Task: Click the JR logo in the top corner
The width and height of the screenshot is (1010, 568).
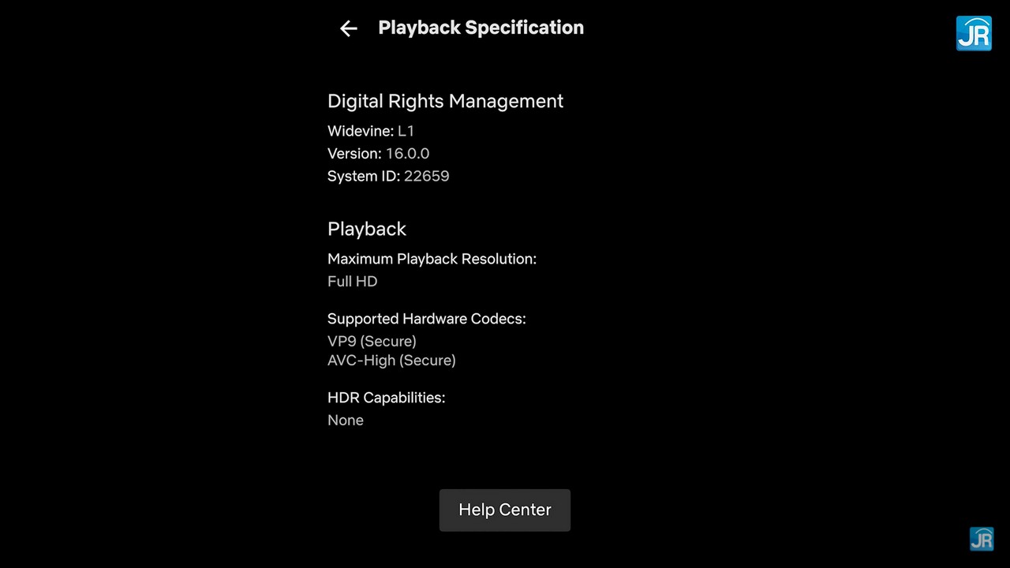Action: point(974,33)
